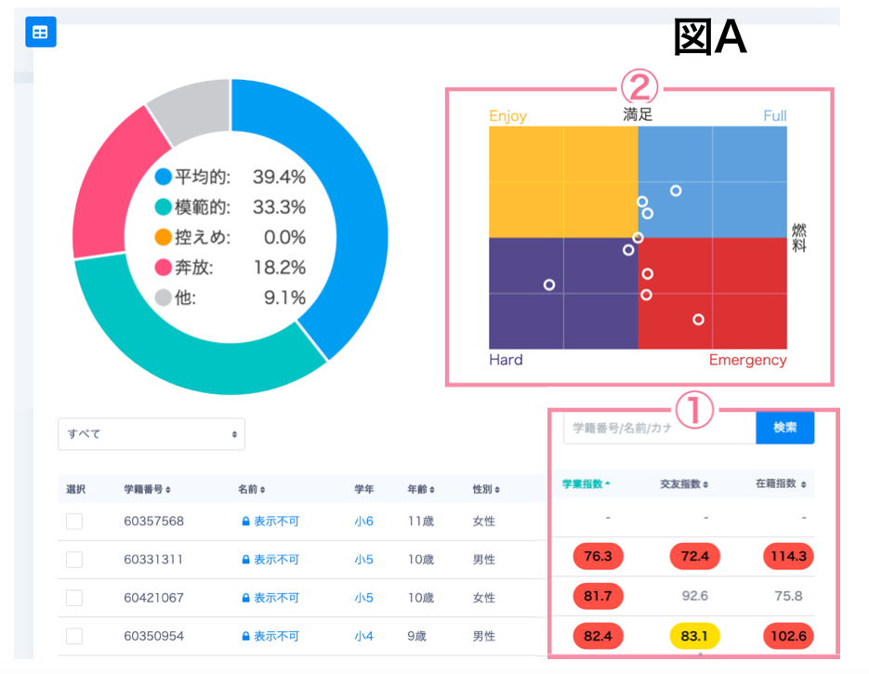Image resolution: width=869 pixels, height=674 pixels.
Task: Open 表示不可 link for 60357568
Action: click(276, 521)
